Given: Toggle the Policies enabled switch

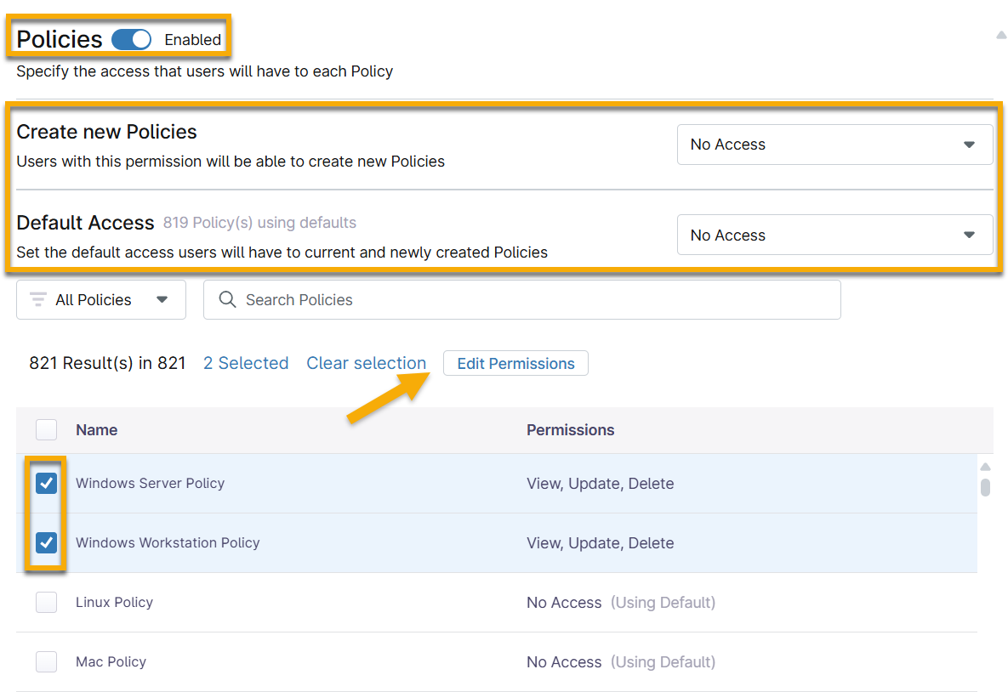Looking at the screenshot, I should tap(131, 40).
